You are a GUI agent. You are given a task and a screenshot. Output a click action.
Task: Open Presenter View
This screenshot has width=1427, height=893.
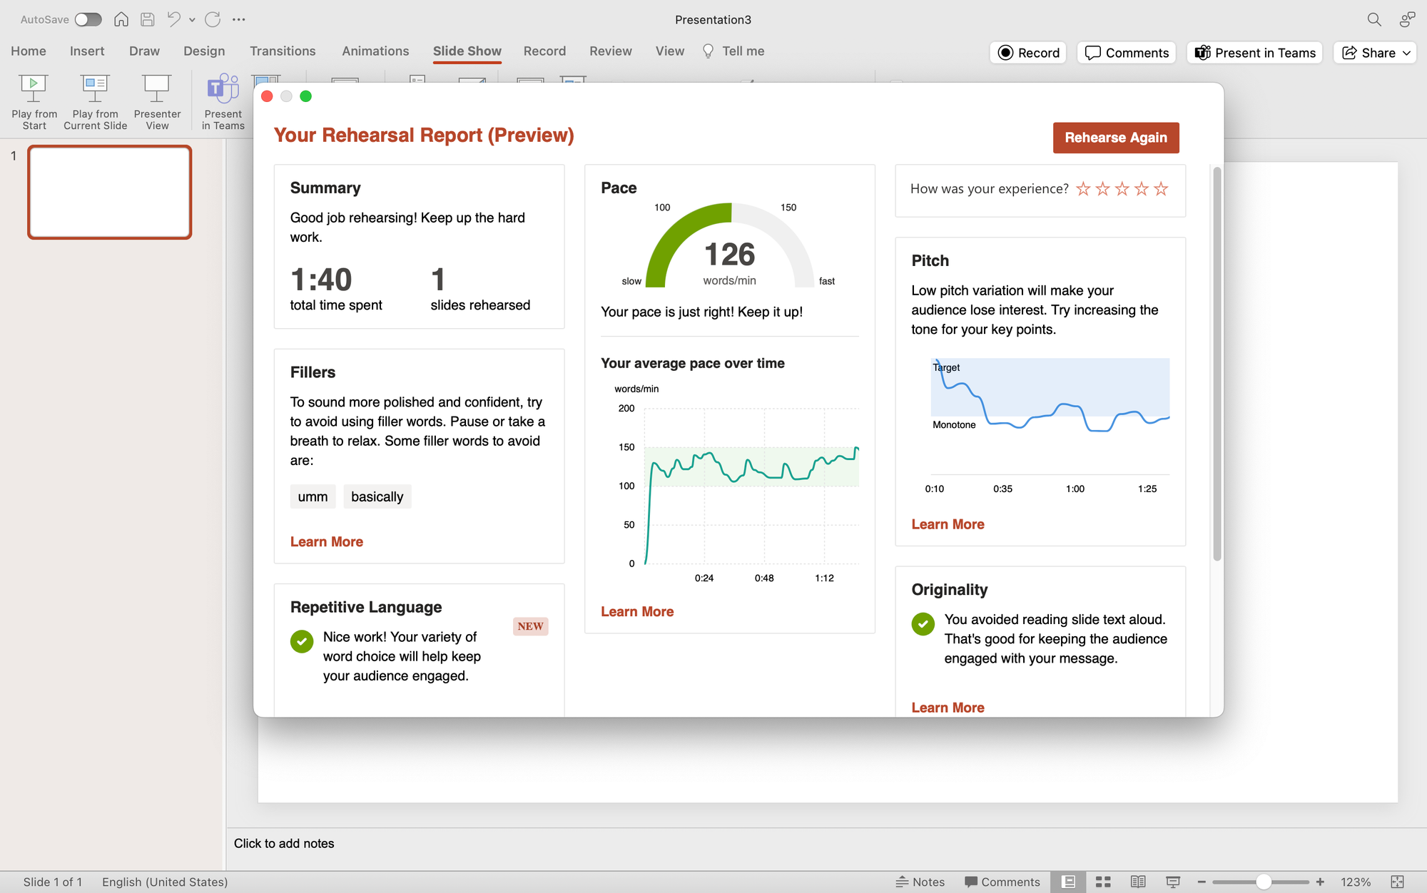click(157, 88)
